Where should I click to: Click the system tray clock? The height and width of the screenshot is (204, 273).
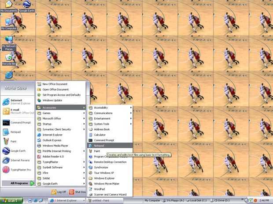(x=264, y=200)
